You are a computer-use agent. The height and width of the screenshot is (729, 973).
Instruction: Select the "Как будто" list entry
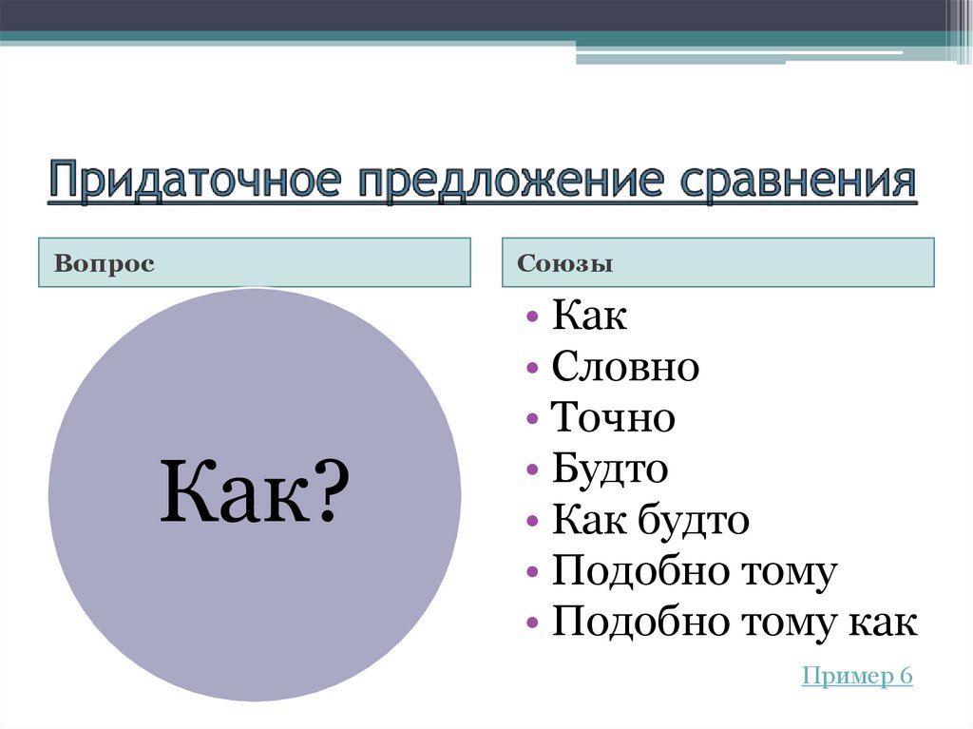pyautogui.click(x=651, y=520)
